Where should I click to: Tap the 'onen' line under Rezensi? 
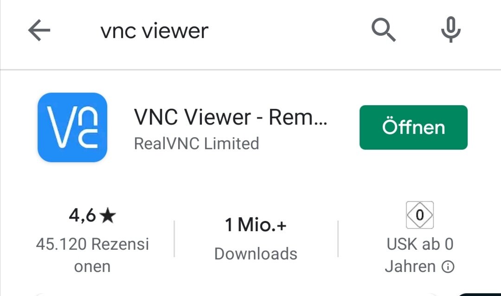point(92,267)
